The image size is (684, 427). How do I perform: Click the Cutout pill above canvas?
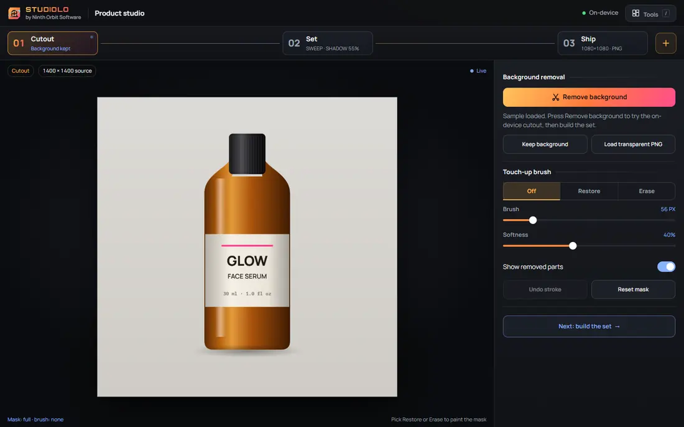21,71
